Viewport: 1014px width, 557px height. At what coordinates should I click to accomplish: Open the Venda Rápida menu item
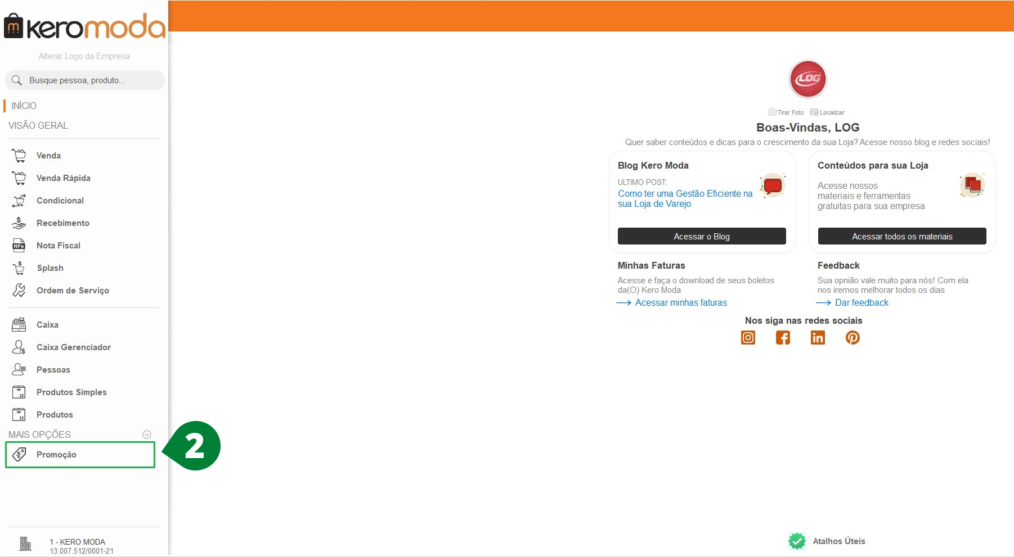(64, 178)
